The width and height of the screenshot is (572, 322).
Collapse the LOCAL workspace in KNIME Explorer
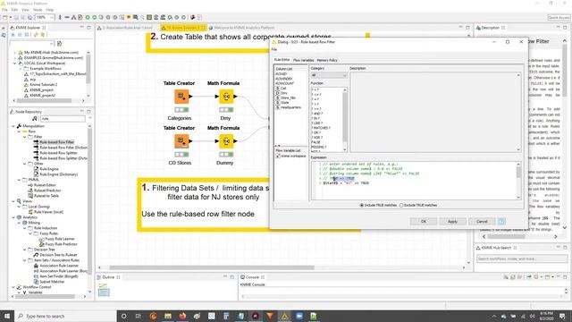15,64
